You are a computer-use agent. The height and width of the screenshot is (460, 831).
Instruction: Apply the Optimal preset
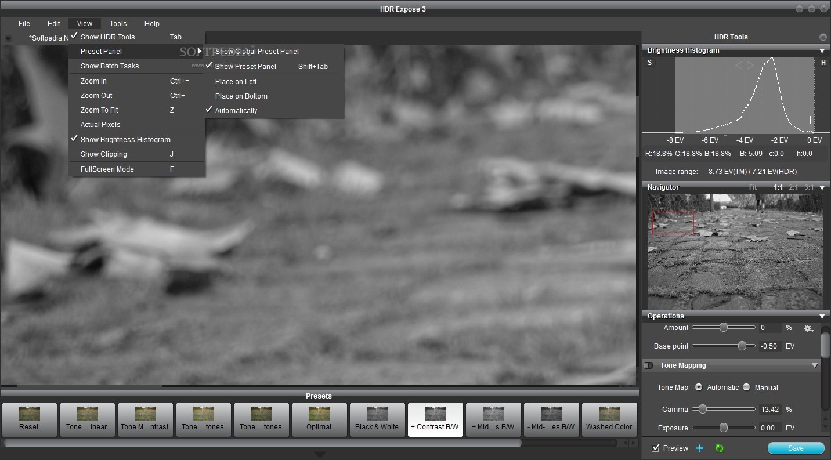click(x=319, y=420)
